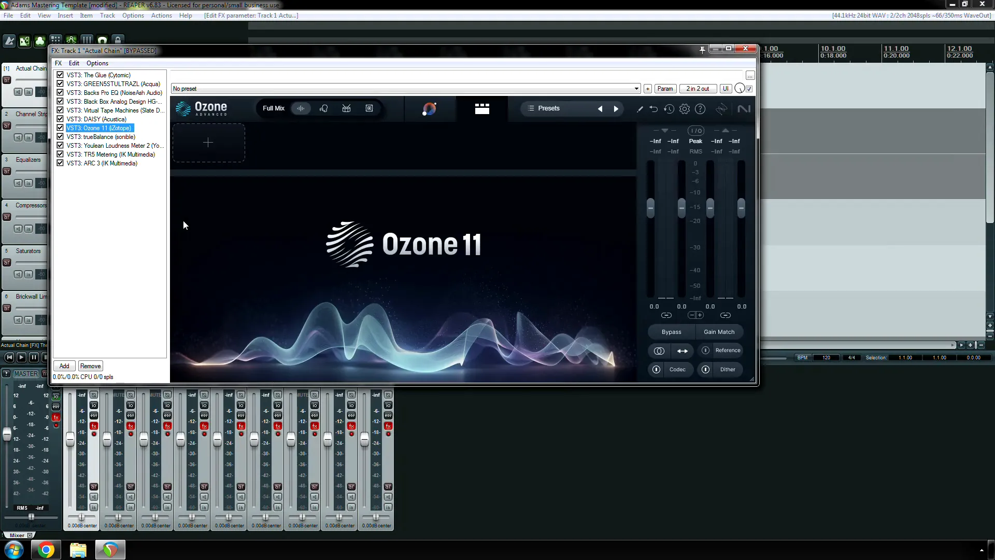Click the Gain Match button in Ozone

coord(719,332)
